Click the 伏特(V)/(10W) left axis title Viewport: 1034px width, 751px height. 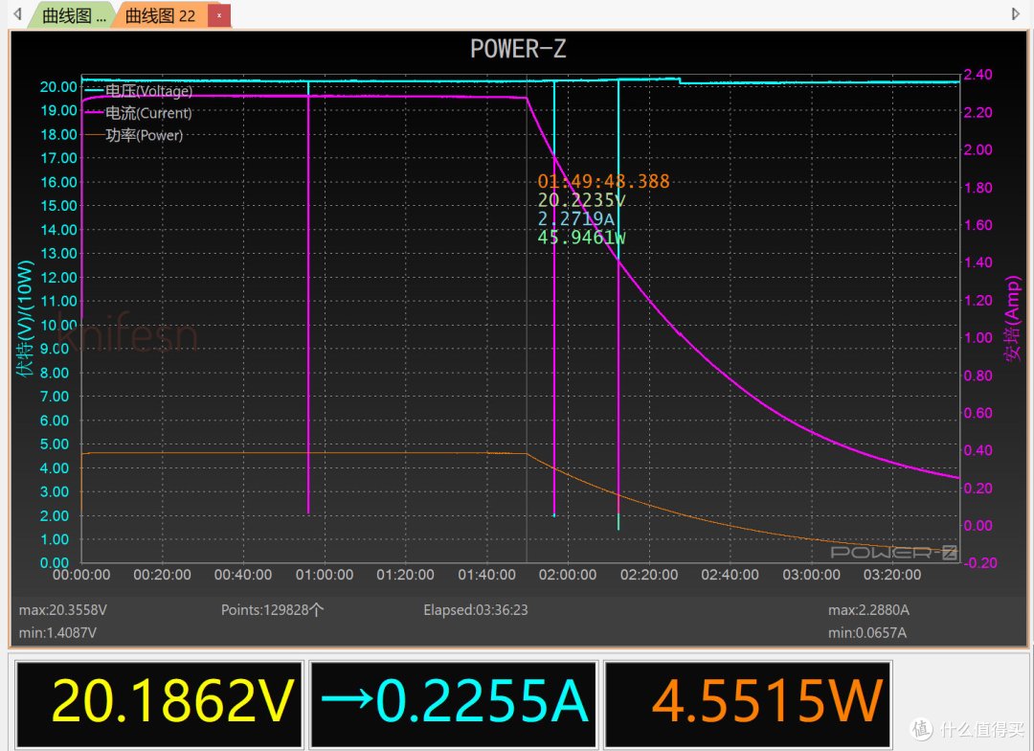point(25,318)
